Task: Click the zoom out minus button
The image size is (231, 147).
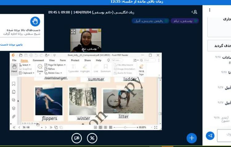Action: [x=114, y=127]
